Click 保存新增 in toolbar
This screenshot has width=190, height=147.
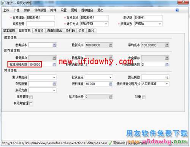[40, 10]
